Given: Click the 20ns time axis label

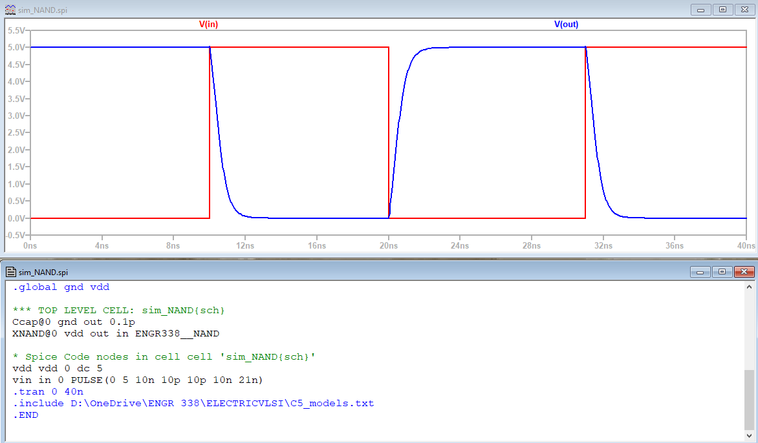Looking at the screenshot, I should [x=389, y=245].
